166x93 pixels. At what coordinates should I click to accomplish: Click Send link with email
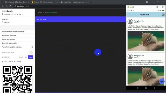coord(9,43)
